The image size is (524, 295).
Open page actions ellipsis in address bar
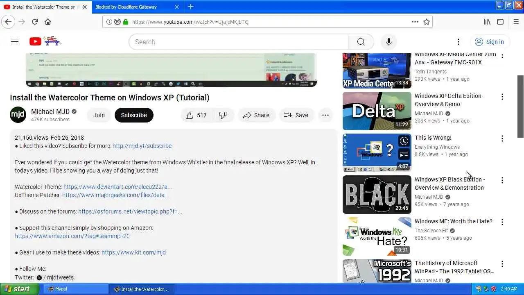(x=415, y=22)
